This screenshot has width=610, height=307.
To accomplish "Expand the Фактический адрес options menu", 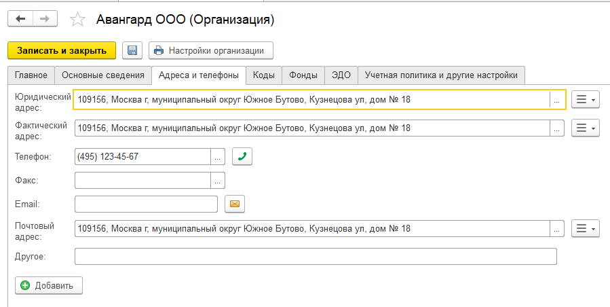I will tap(586, 128).
